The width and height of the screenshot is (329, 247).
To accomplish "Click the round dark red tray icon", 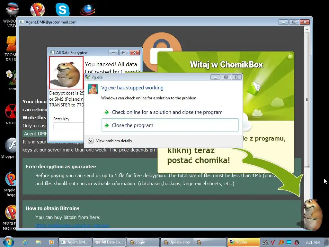I will (297, 242).
